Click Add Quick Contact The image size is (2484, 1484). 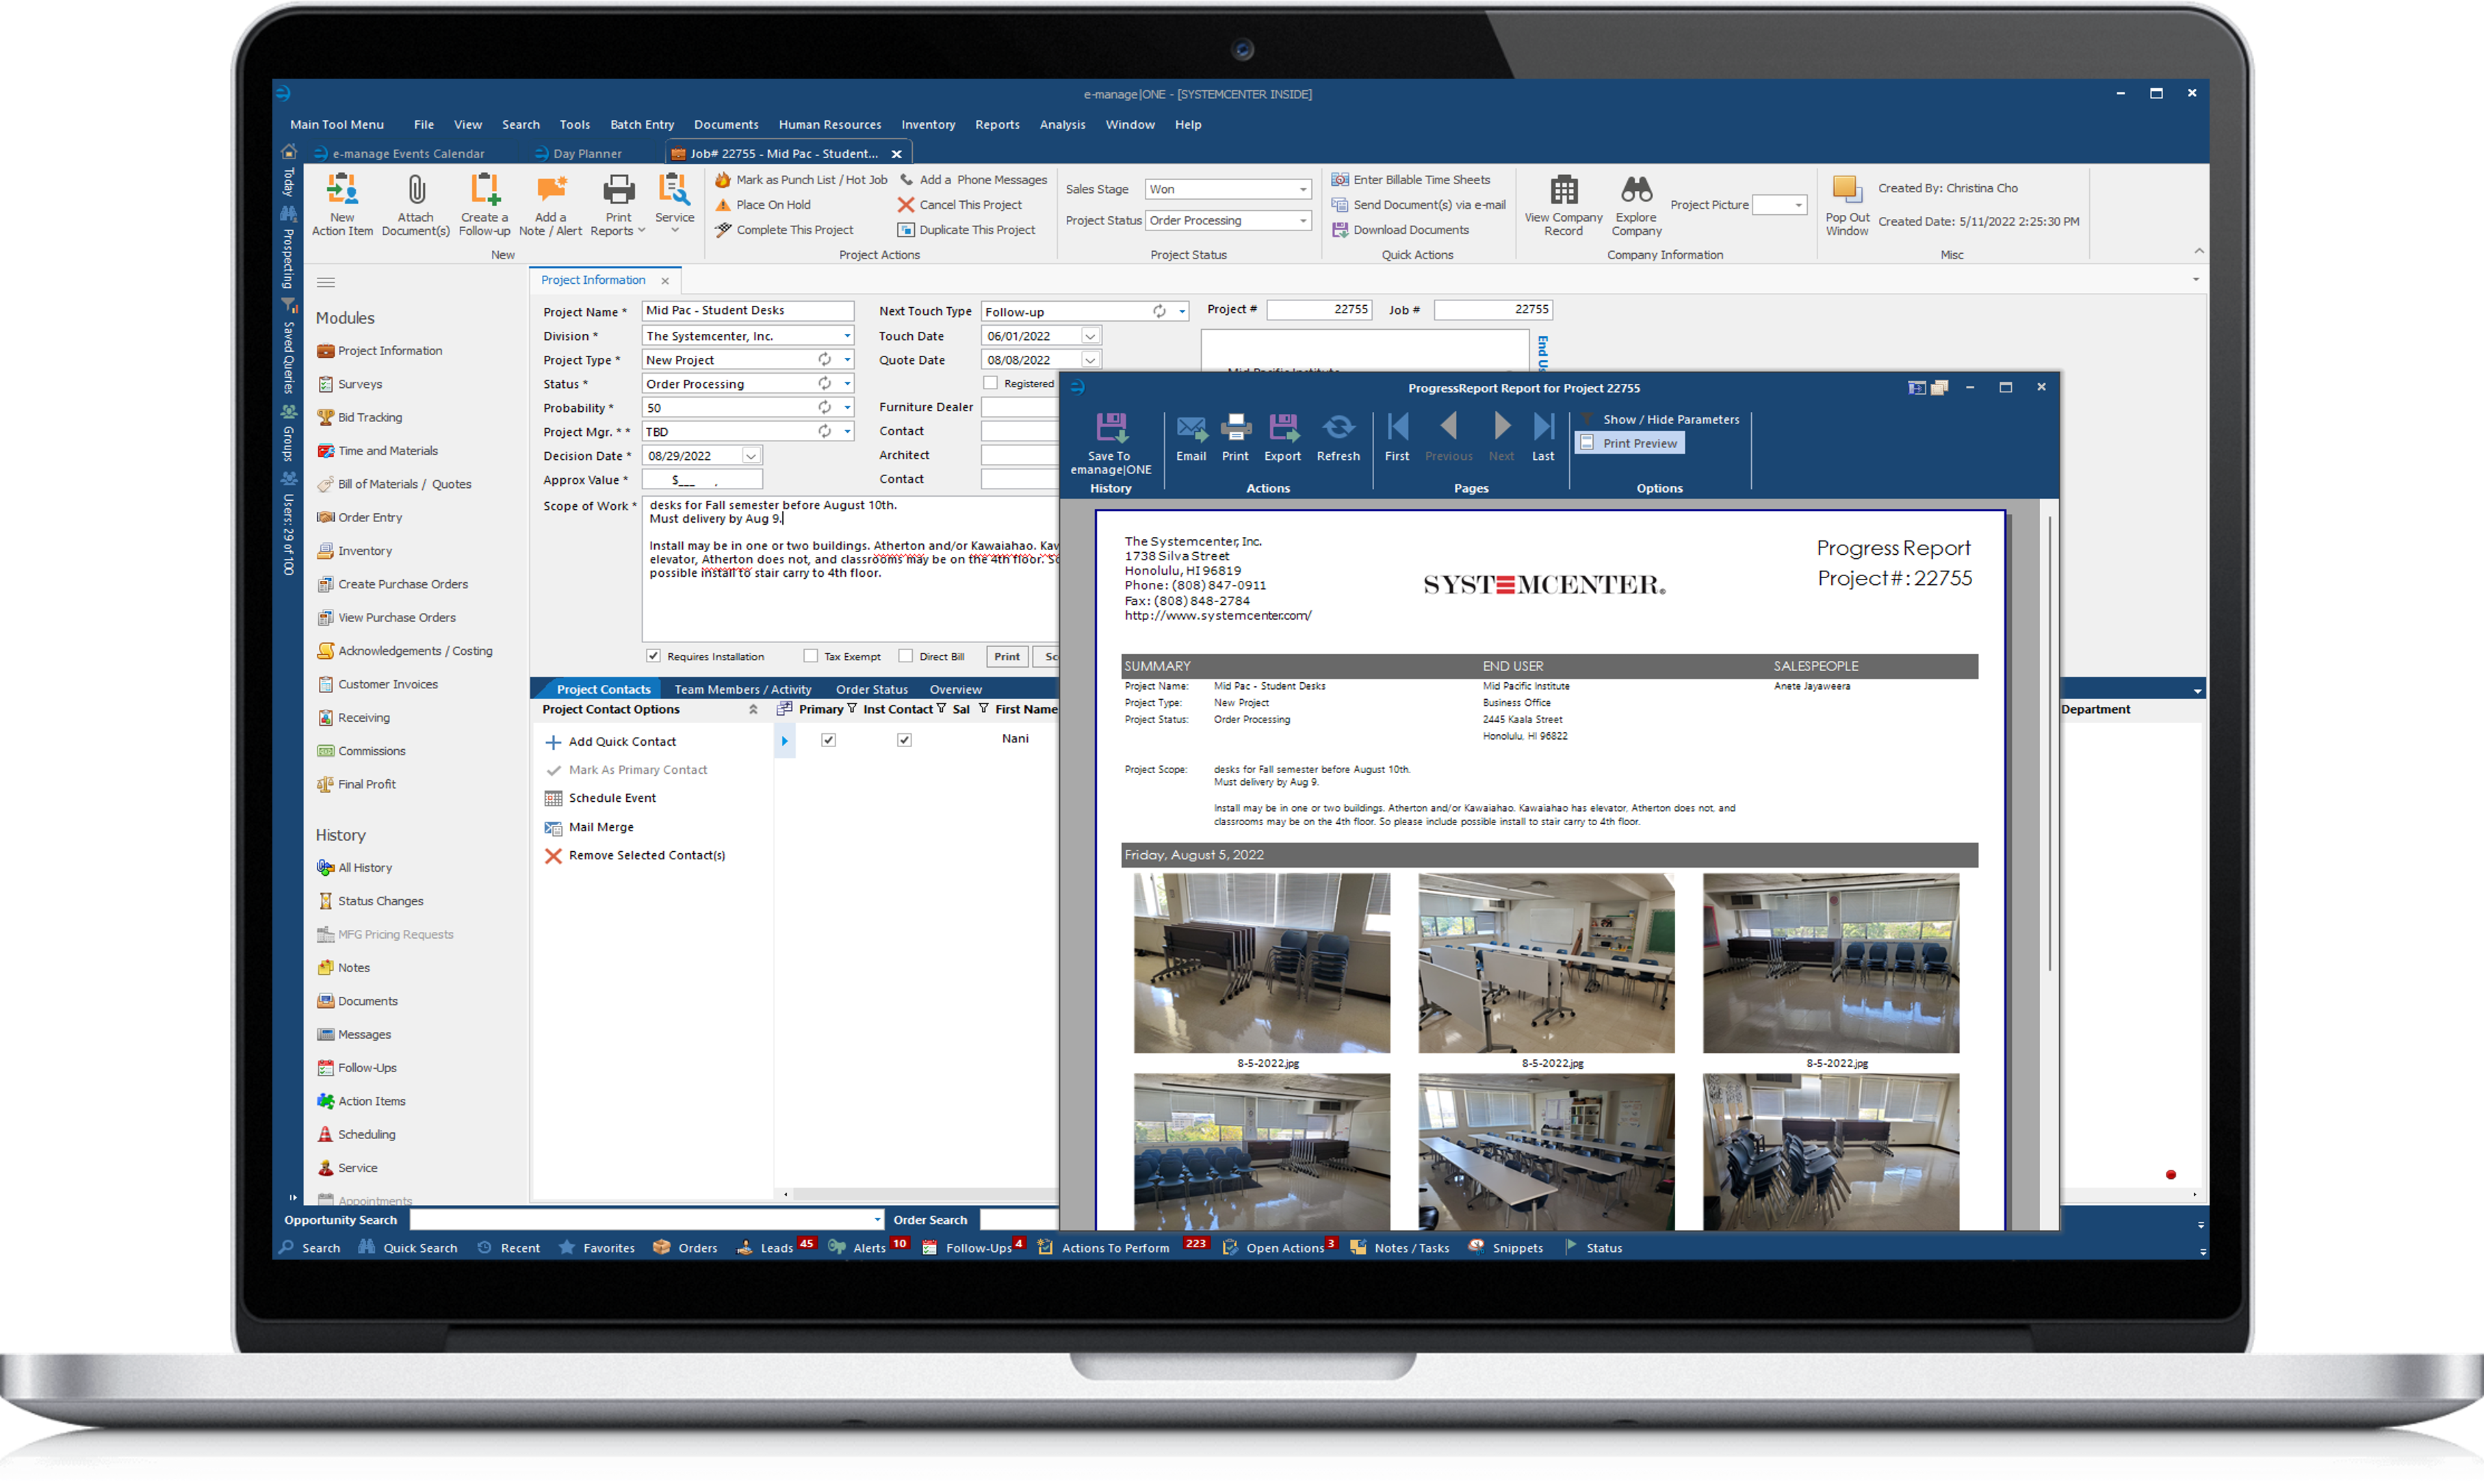611,741
